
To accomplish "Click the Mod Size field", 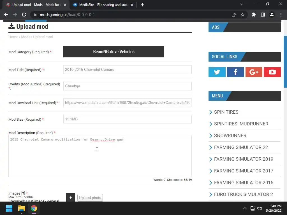I will point(128,119).
